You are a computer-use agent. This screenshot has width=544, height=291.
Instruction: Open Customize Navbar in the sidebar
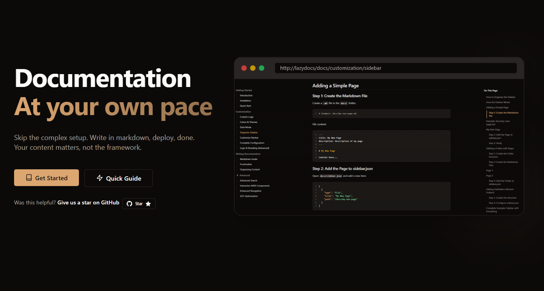pos(249,138)
